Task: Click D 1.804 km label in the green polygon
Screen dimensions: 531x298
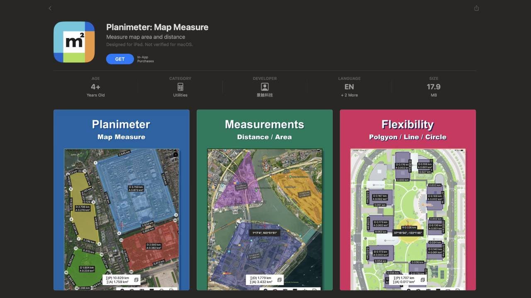Action: (86, 269)
